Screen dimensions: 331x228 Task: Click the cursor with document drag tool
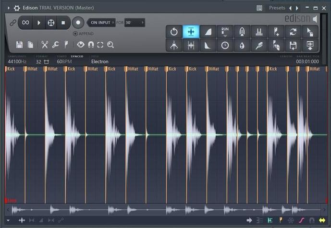[310, 32]
